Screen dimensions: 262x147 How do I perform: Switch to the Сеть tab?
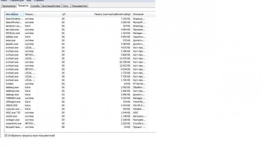[65, 6]
